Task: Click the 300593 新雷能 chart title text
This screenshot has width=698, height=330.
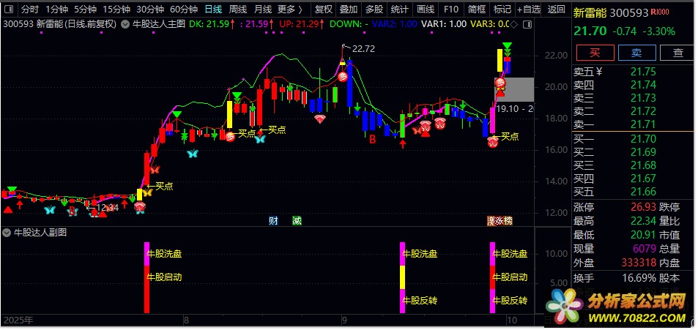Action: coord(60,24)
